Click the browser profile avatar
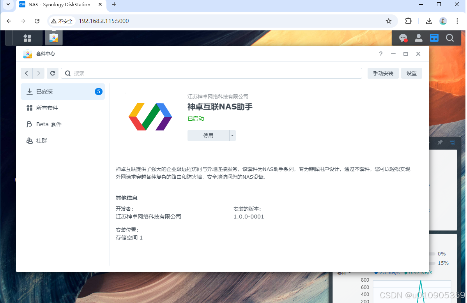This screenshot has height=303, width=467. (x=443, y=21)
